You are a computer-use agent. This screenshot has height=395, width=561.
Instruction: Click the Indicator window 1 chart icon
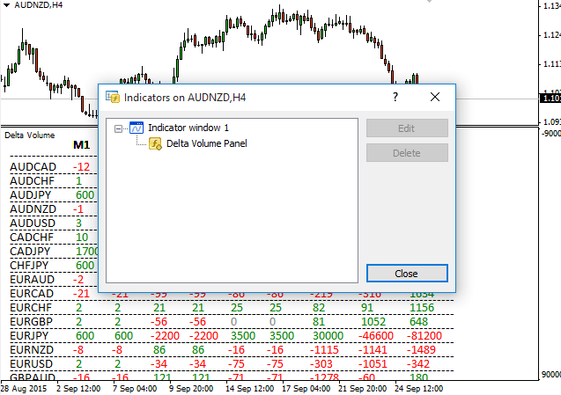137,128
